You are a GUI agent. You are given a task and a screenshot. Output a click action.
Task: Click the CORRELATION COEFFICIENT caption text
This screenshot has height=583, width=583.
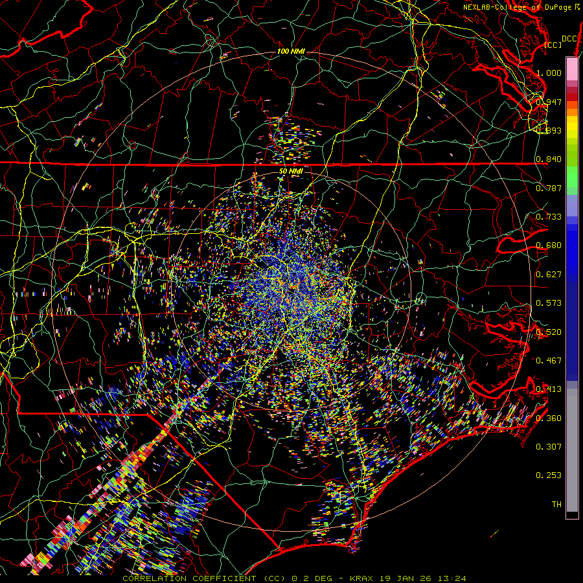coord(189,578)
